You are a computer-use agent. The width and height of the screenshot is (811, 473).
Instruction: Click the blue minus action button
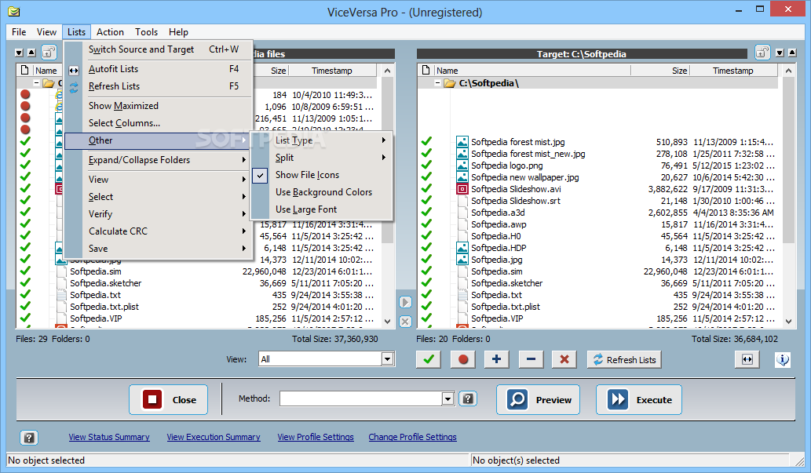click(531, 359)
